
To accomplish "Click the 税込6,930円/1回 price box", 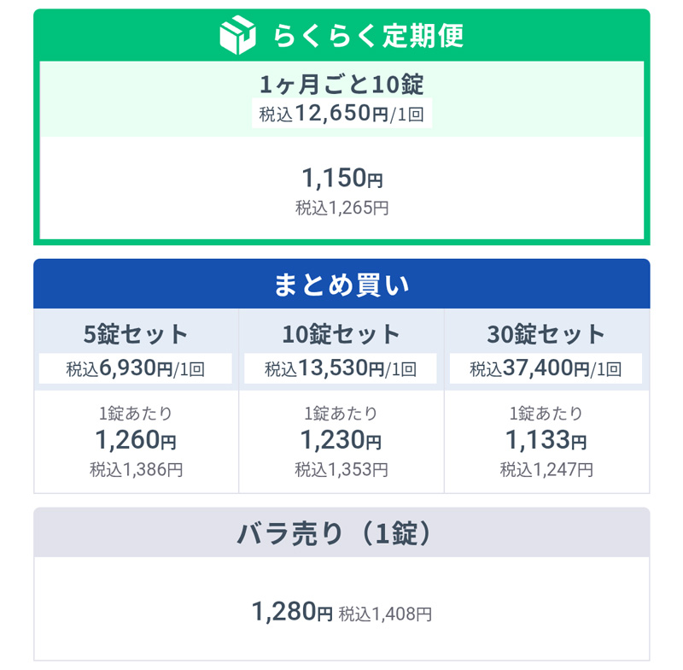I will pyautogui.click(x=136, y=369).
